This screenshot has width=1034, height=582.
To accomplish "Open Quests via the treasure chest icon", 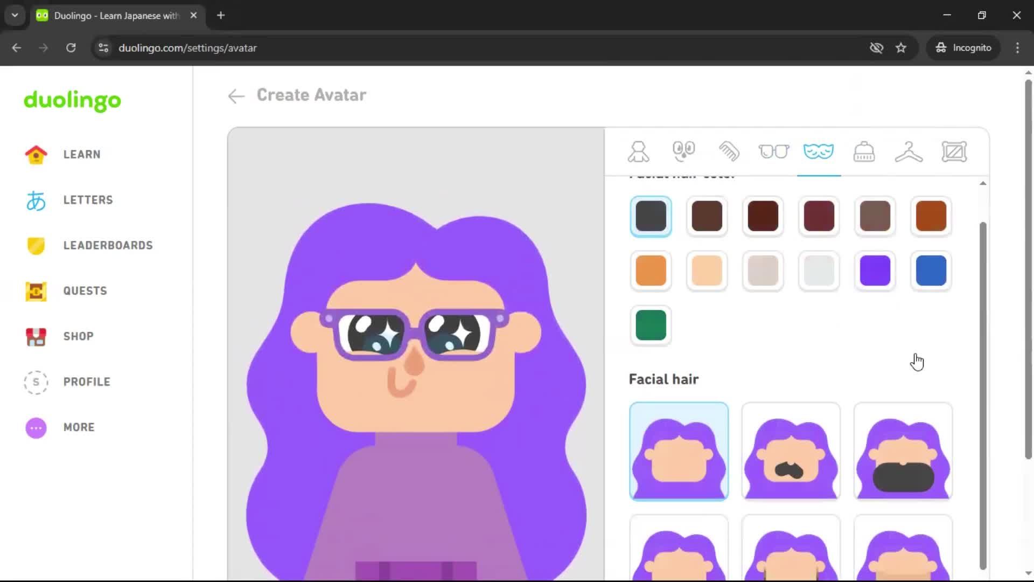I will click(36, 292).
